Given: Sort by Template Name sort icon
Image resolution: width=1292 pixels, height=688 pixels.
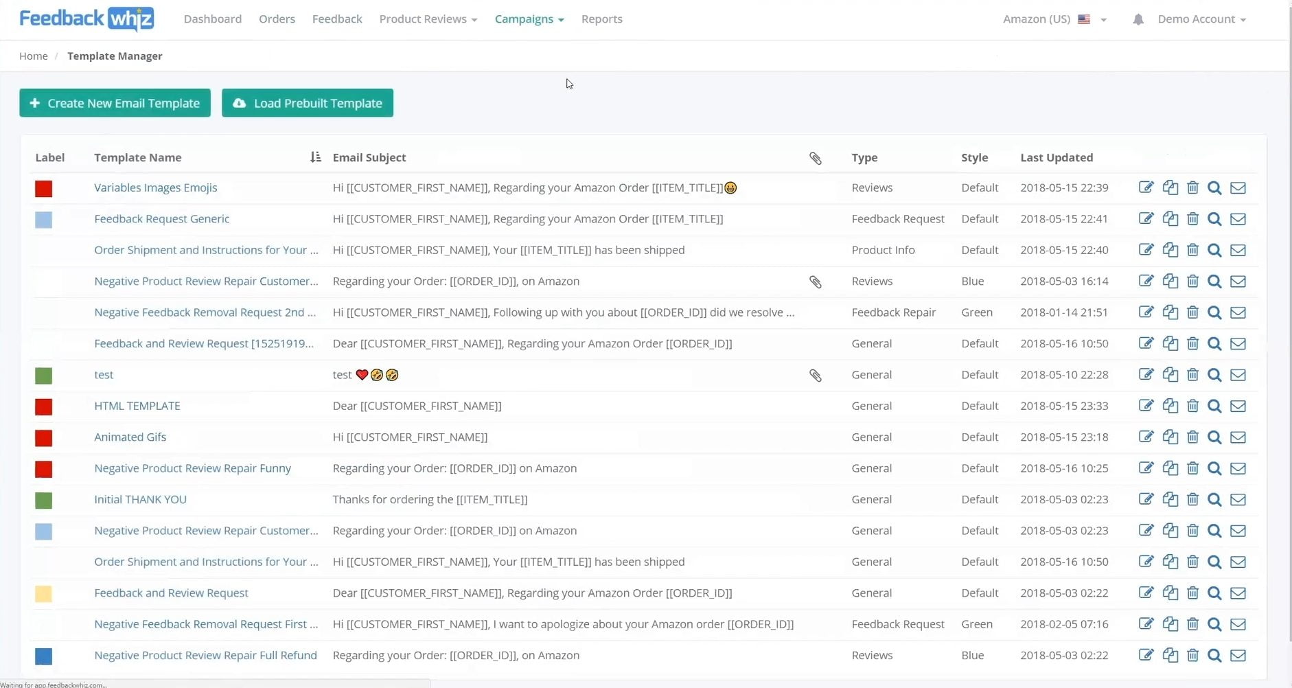Looking at the screenshot, I should [315, 157].
